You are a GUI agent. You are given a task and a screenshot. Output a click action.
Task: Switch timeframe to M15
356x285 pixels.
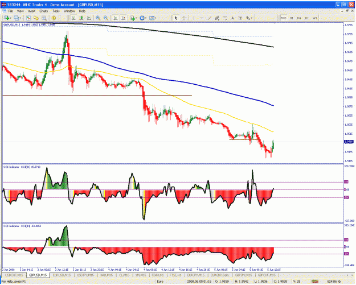click(284, 18)
